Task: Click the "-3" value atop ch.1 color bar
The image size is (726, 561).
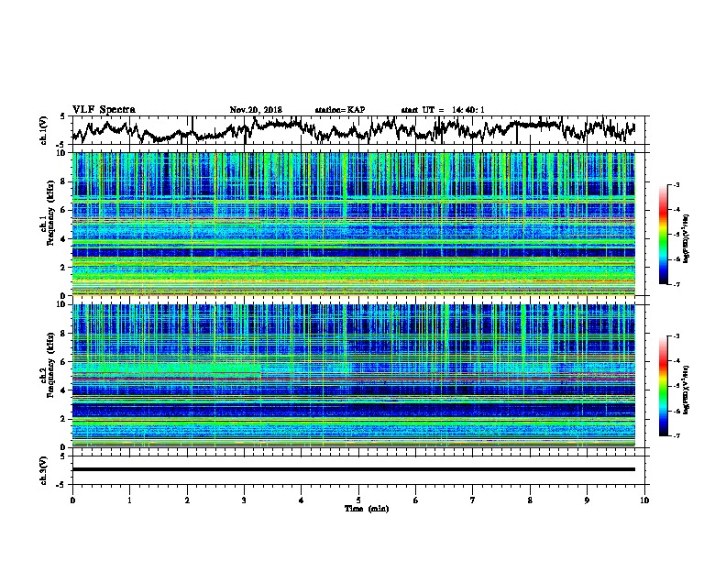Action: point(676,184)
